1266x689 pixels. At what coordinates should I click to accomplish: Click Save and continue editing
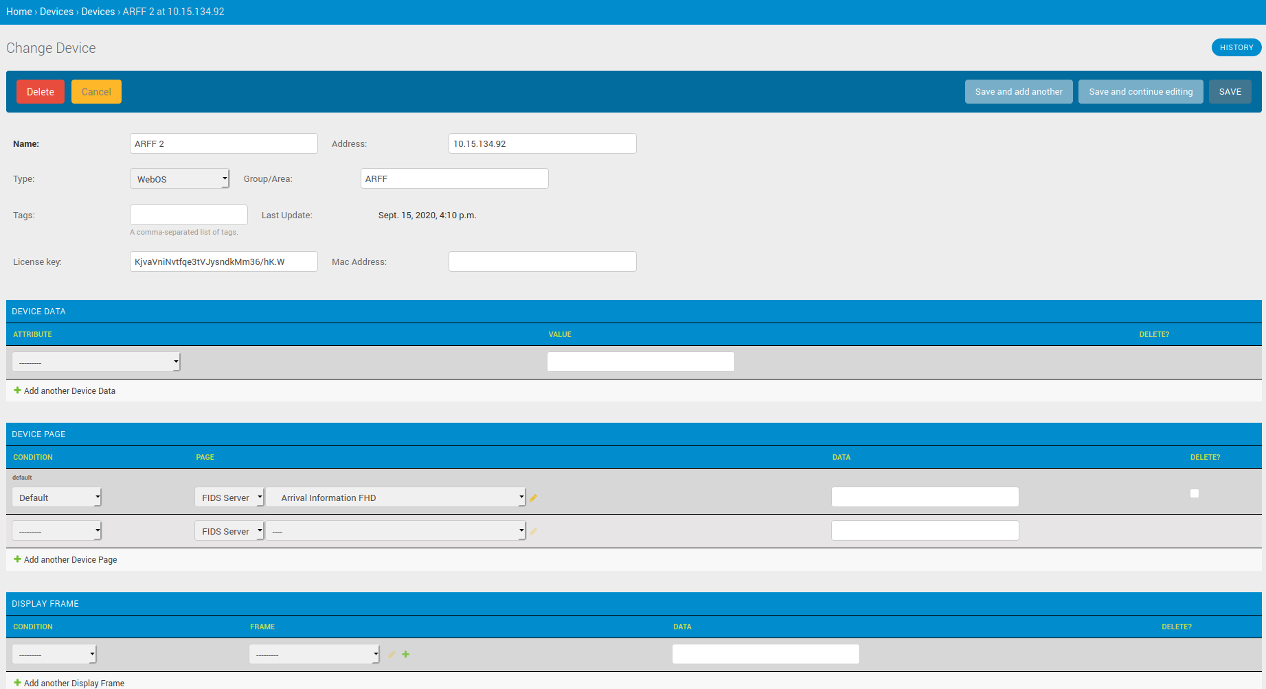point(1140,92)
